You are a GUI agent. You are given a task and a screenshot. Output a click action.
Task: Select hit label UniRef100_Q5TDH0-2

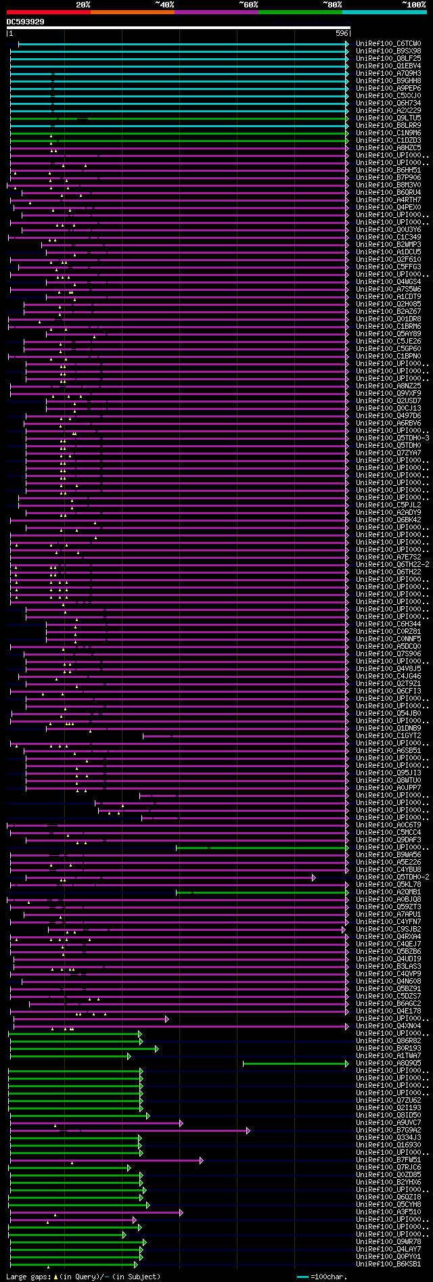(x=392, y=877)
